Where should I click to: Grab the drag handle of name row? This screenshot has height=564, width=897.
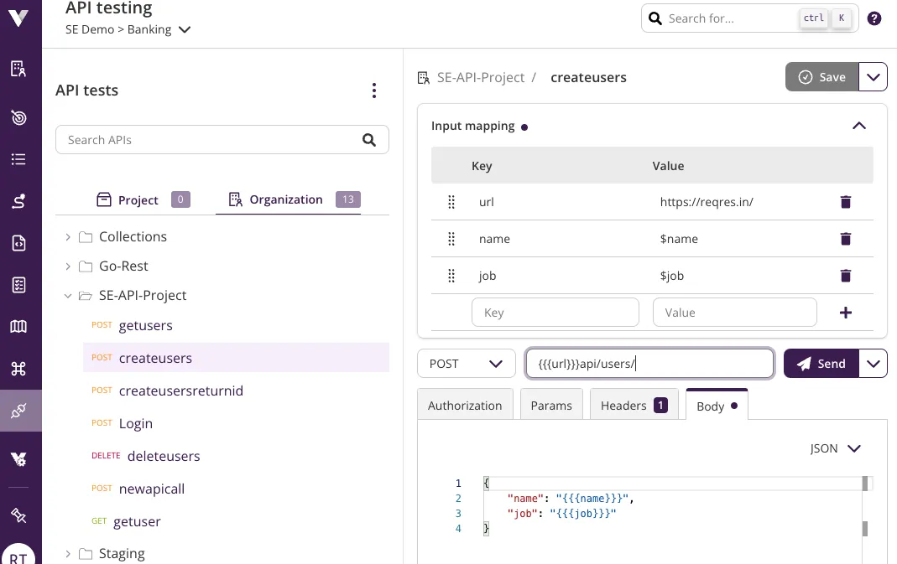coord(451,239)
